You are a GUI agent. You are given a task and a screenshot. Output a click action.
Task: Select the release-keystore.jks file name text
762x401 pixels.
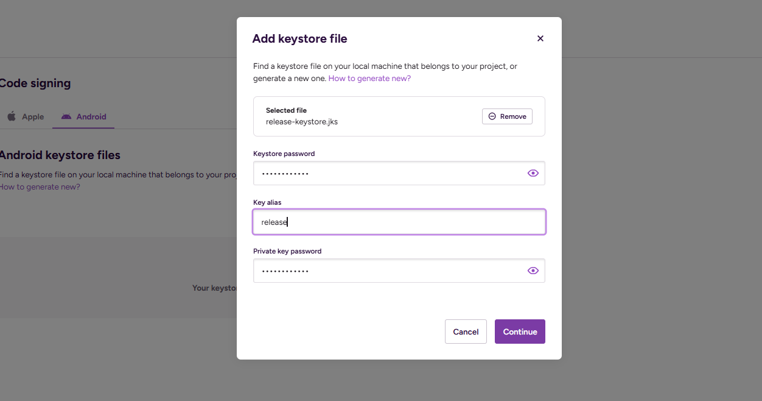[302, 121]
